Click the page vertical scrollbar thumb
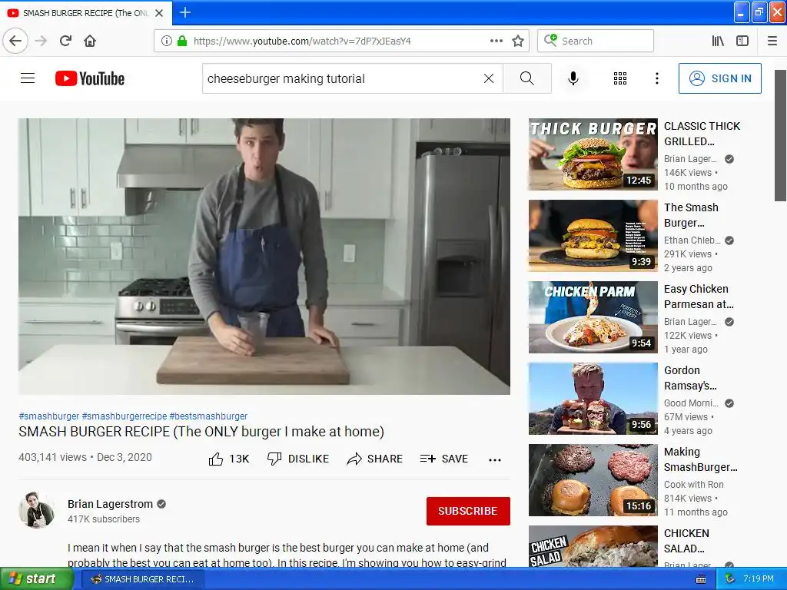This screenshot has width=787, height=590. coord(781,135)
